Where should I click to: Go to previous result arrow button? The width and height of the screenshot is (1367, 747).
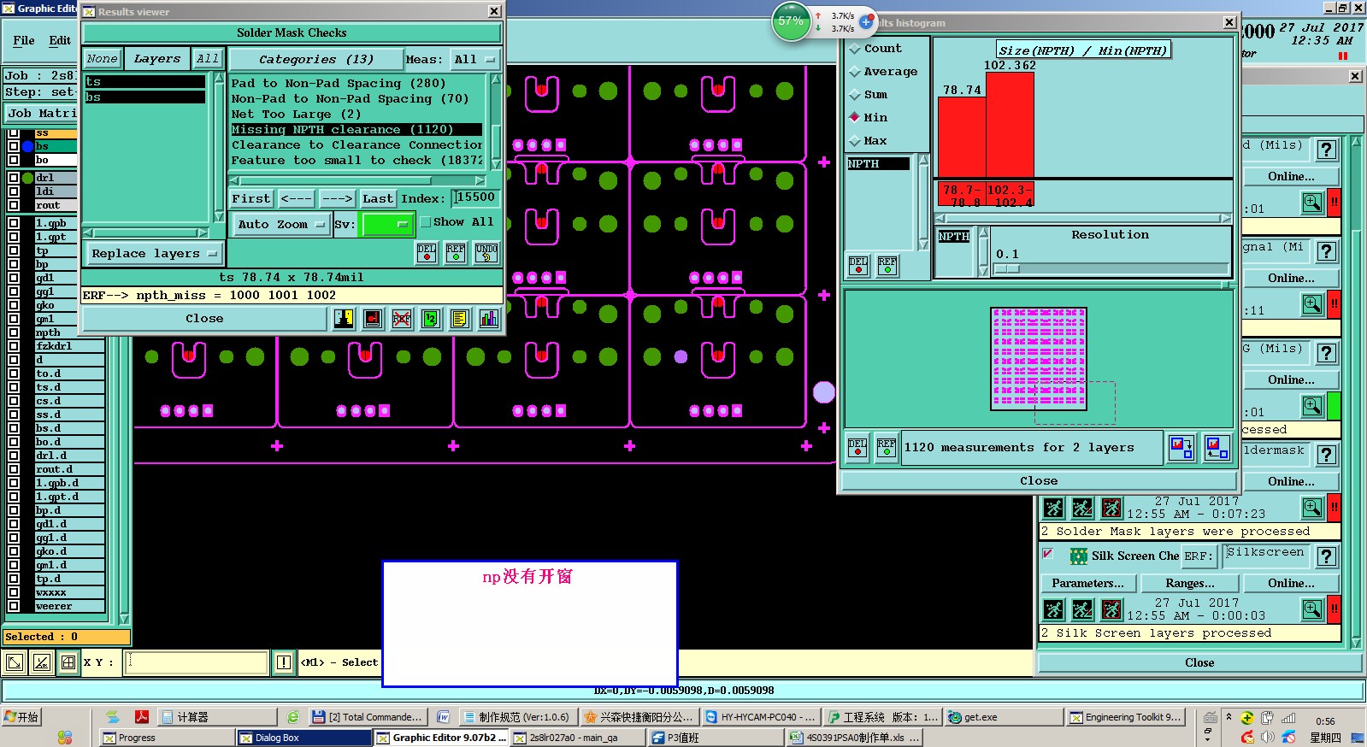[x=297, y=198]
